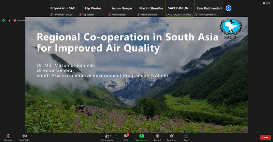Click "South Asia Co-operative Environment Programme (SACEP)" text

pyautogui.click(x=102, y=75)
